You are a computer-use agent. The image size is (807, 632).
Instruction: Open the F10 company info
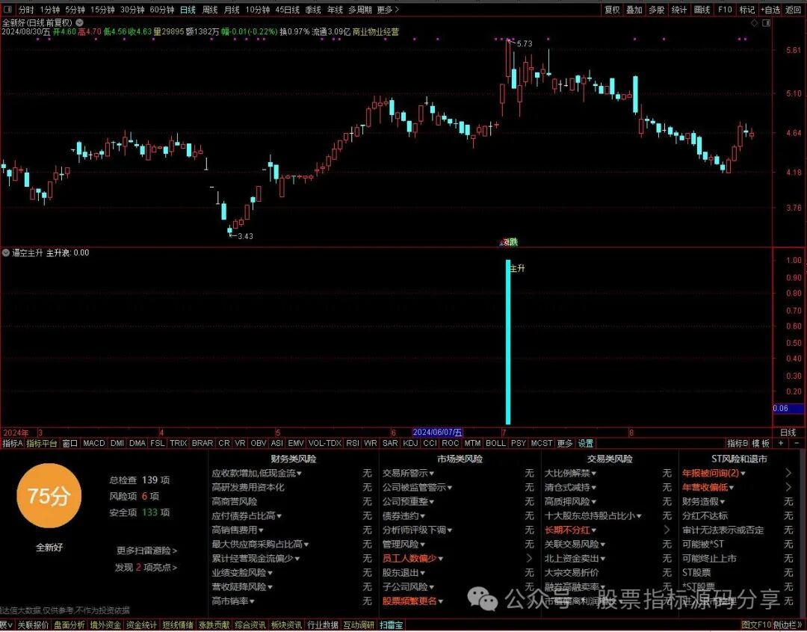click(725, 10)
